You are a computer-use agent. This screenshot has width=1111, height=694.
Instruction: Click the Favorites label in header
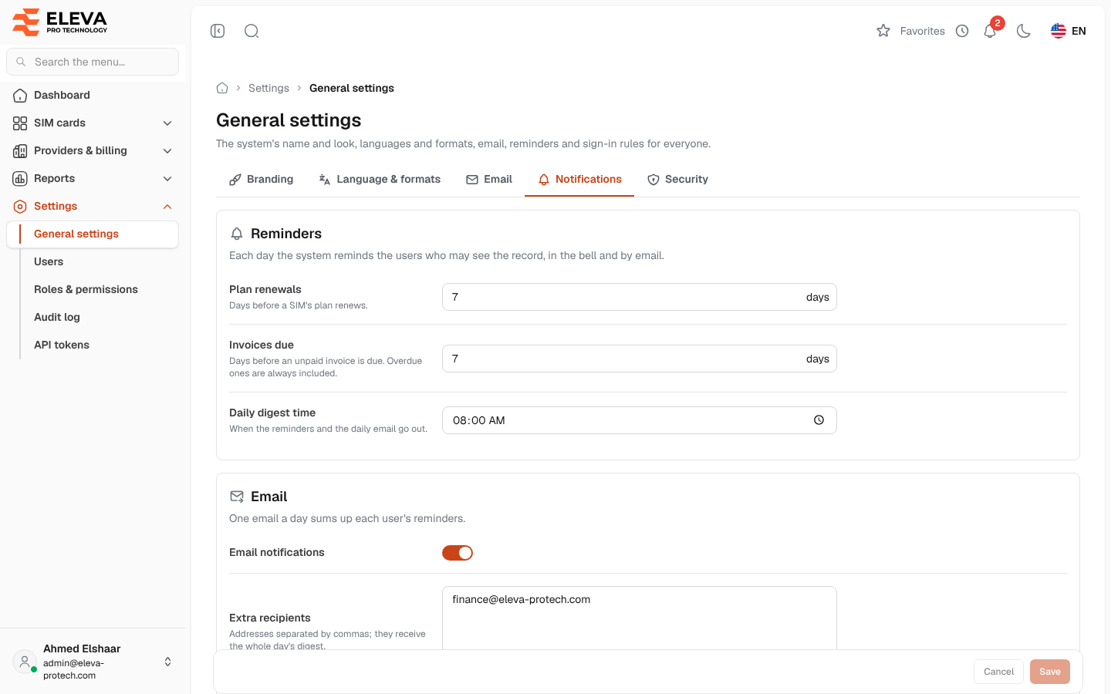click(x=922, y=31)
